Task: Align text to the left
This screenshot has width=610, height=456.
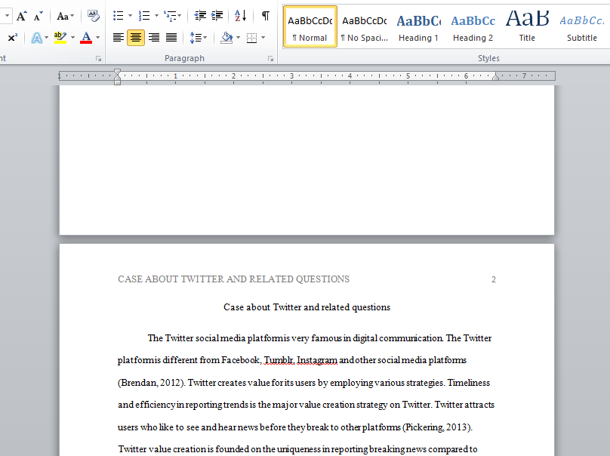Action: point(119,38)
